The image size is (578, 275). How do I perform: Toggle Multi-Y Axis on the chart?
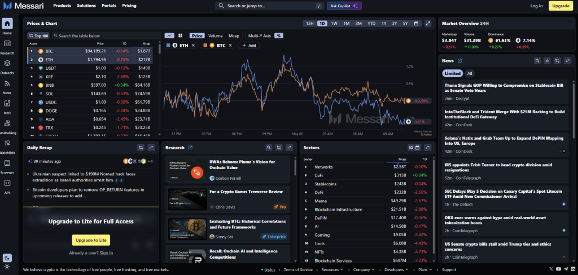[x=260, y=36]
